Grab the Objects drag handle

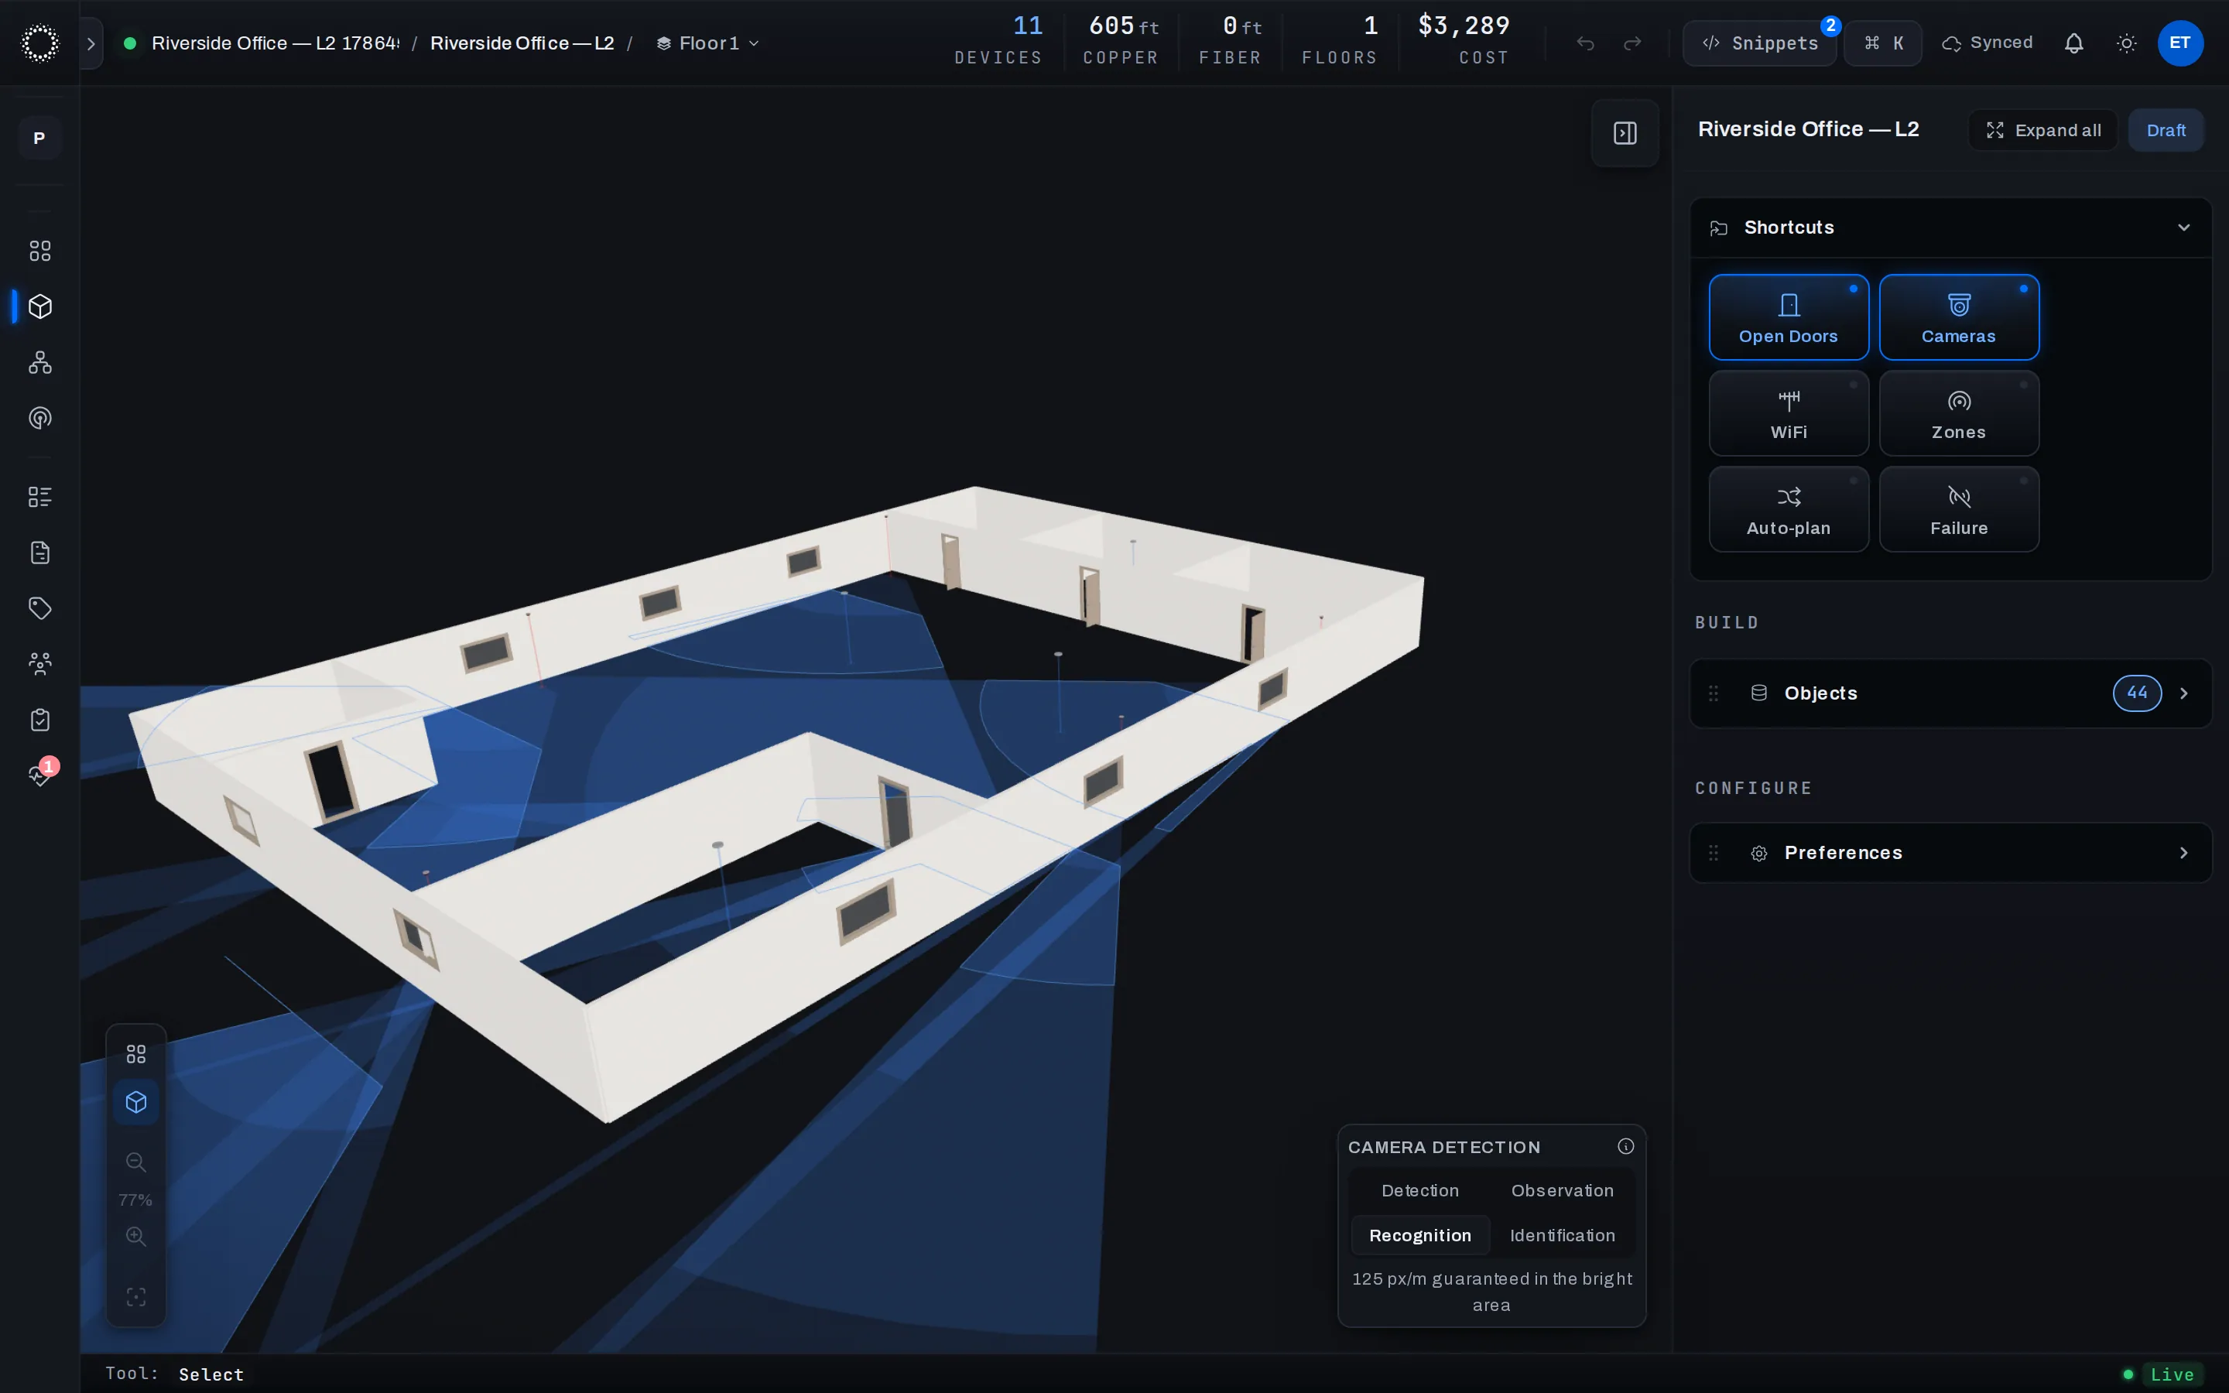[1714, 693]
